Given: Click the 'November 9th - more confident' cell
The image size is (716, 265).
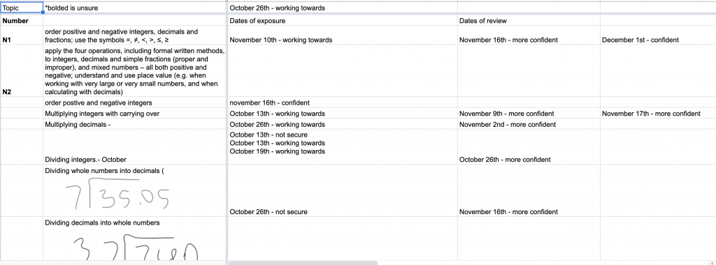Looking at the screenshot, I should pos(529,114).
